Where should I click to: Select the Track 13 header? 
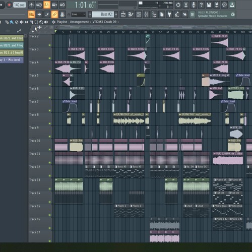coord(40,184)
